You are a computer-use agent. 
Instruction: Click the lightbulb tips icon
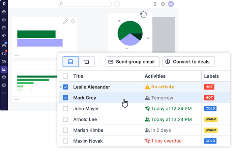pyautogui.click(x=155, y=4)
